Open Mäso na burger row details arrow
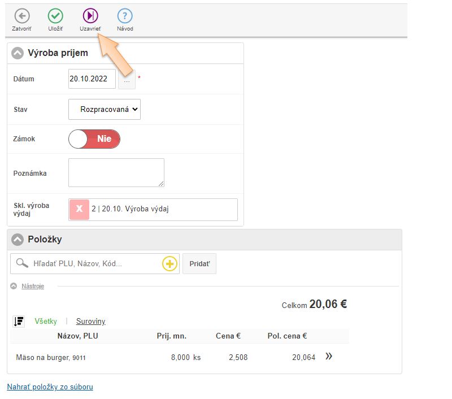Image resolution: width=452 pixels, height=399 pixels. pos(329,357)
